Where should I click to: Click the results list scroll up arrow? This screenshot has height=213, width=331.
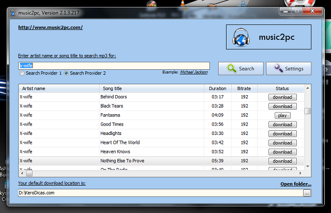(x=308, y=88)
